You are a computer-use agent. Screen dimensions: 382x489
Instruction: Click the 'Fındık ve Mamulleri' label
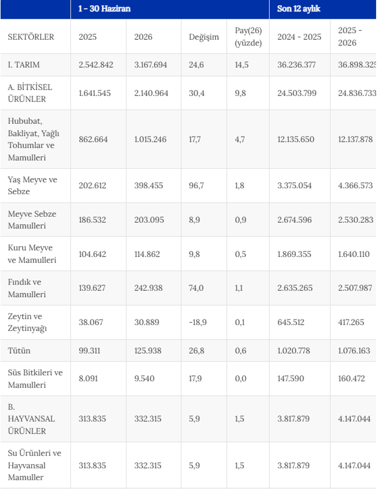(27, 288)
